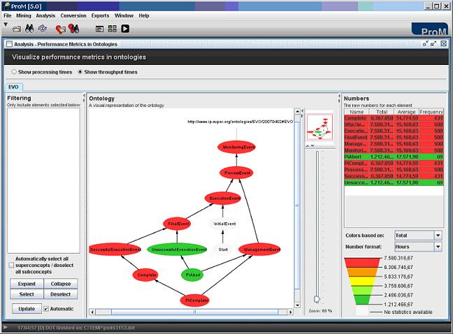Click the blue chain-link toolbar icon

pos(43,29)
